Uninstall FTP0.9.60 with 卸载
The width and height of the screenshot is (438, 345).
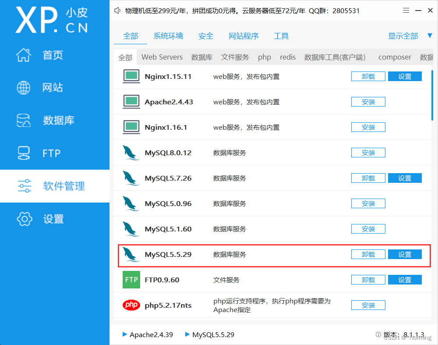[368, 280]
